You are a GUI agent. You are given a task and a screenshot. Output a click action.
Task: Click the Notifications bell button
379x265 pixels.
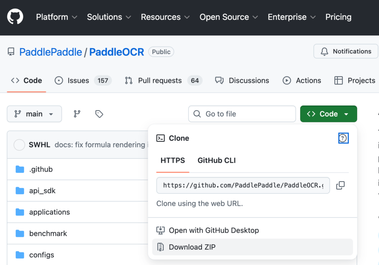tap(346, 51)
